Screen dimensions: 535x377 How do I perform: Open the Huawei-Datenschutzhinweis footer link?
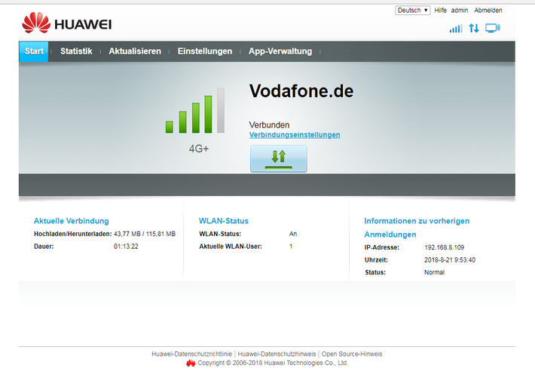tap(277, 354)
